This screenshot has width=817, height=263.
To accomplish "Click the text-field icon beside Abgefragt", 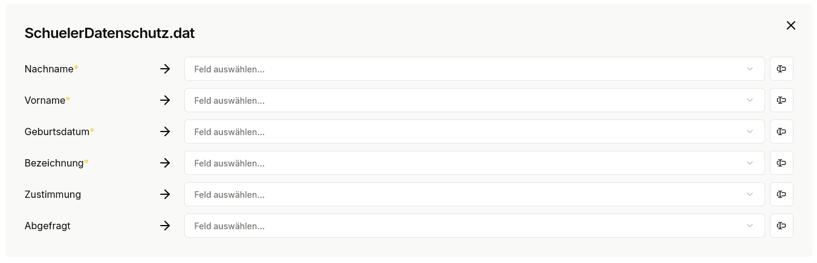I will (781, 226).
